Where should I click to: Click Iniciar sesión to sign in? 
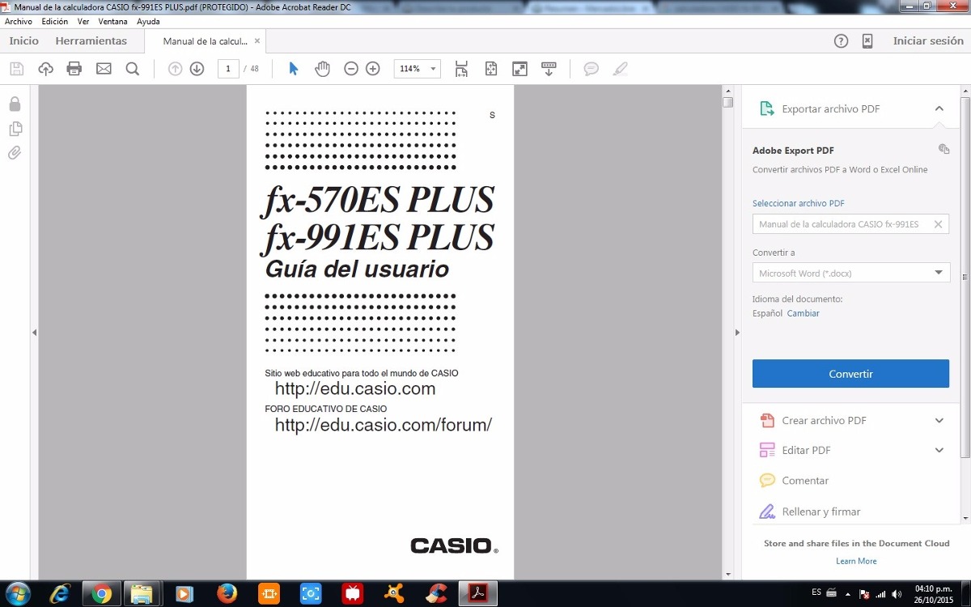(x=928, y=41)
